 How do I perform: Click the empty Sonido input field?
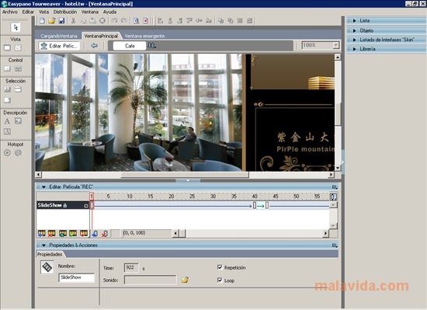pos(151,280)
